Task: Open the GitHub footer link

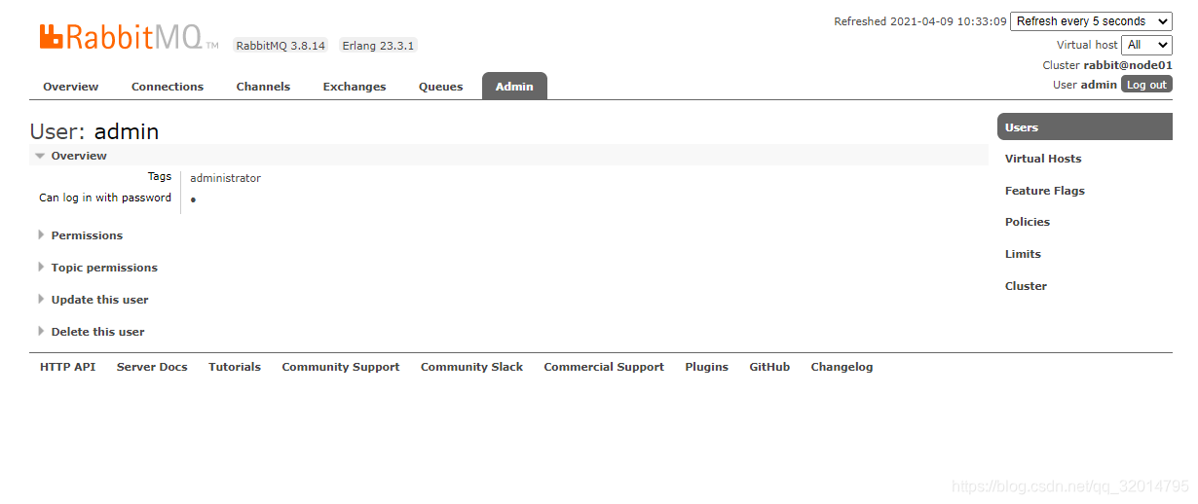Action: click(x=769, y=367)
